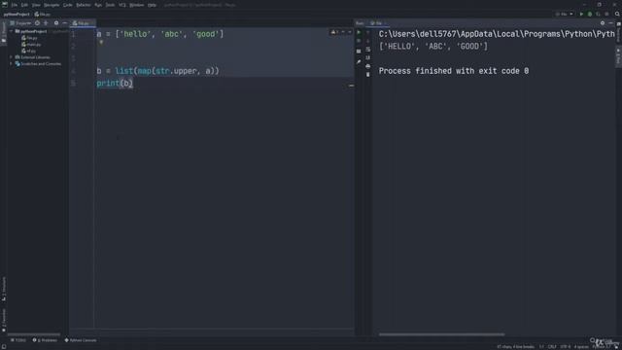This screenshot has width=622, height=350.
Task: Open the Help menu
Action: pyautogui.click(x=152, y=5)
